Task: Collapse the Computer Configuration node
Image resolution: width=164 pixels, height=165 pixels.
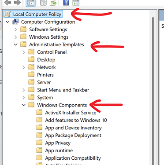Action: coord(7,22)
